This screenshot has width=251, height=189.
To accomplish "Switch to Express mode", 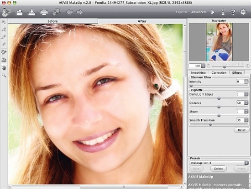I will pos(182,12).
